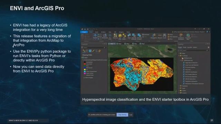Click the Download Map ribbon icon
Image resolution: width=221 pixels, height=124 pixels.
coord(188,36)
